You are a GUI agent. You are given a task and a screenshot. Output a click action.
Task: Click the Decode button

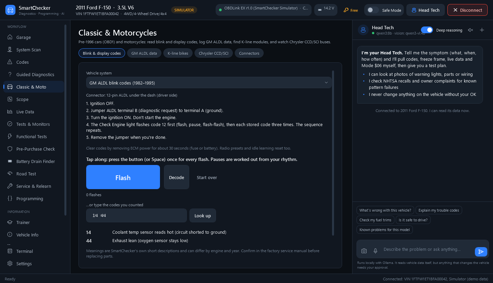click(176, 177)
